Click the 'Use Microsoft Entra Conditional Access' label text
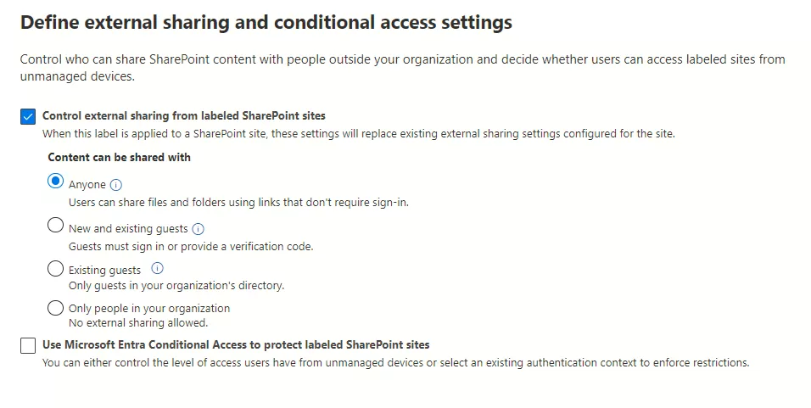The width and height of the screenshot is (811, 408). click(x=236, y=345)
